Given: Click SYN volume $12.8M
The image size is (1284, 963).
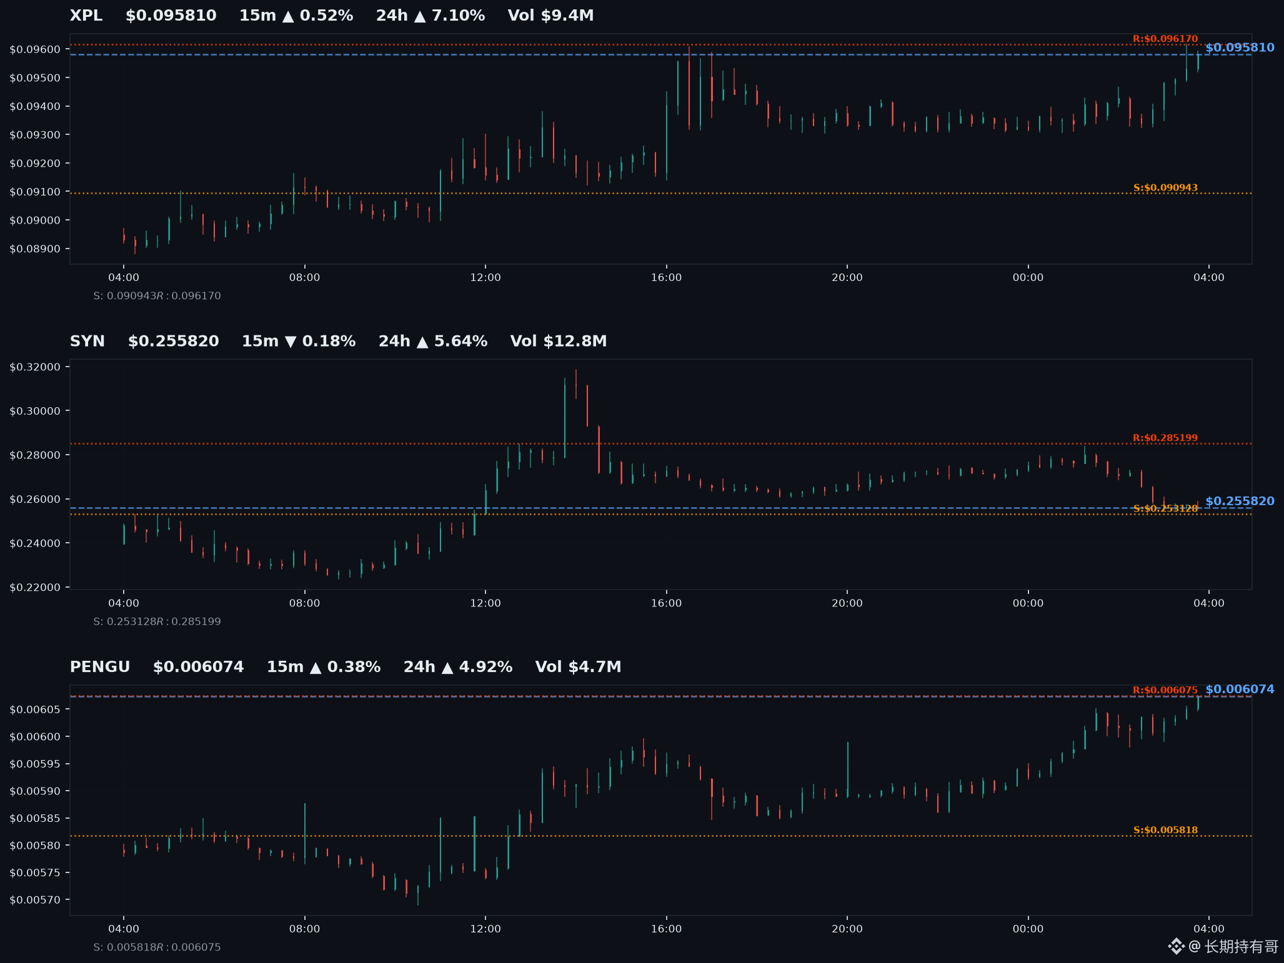Looking at the screenshot, I should [x=559, y=341].
